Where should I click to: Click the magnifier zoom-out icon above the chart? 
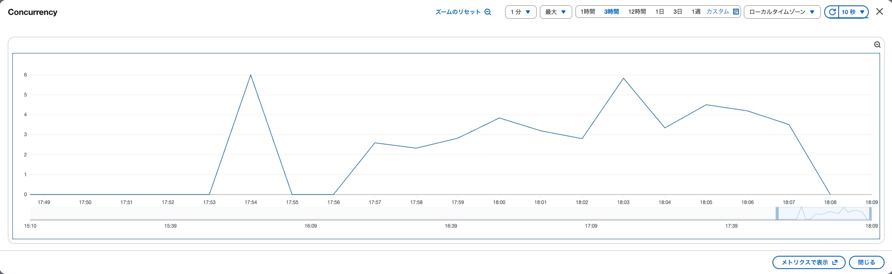(877, 45)
